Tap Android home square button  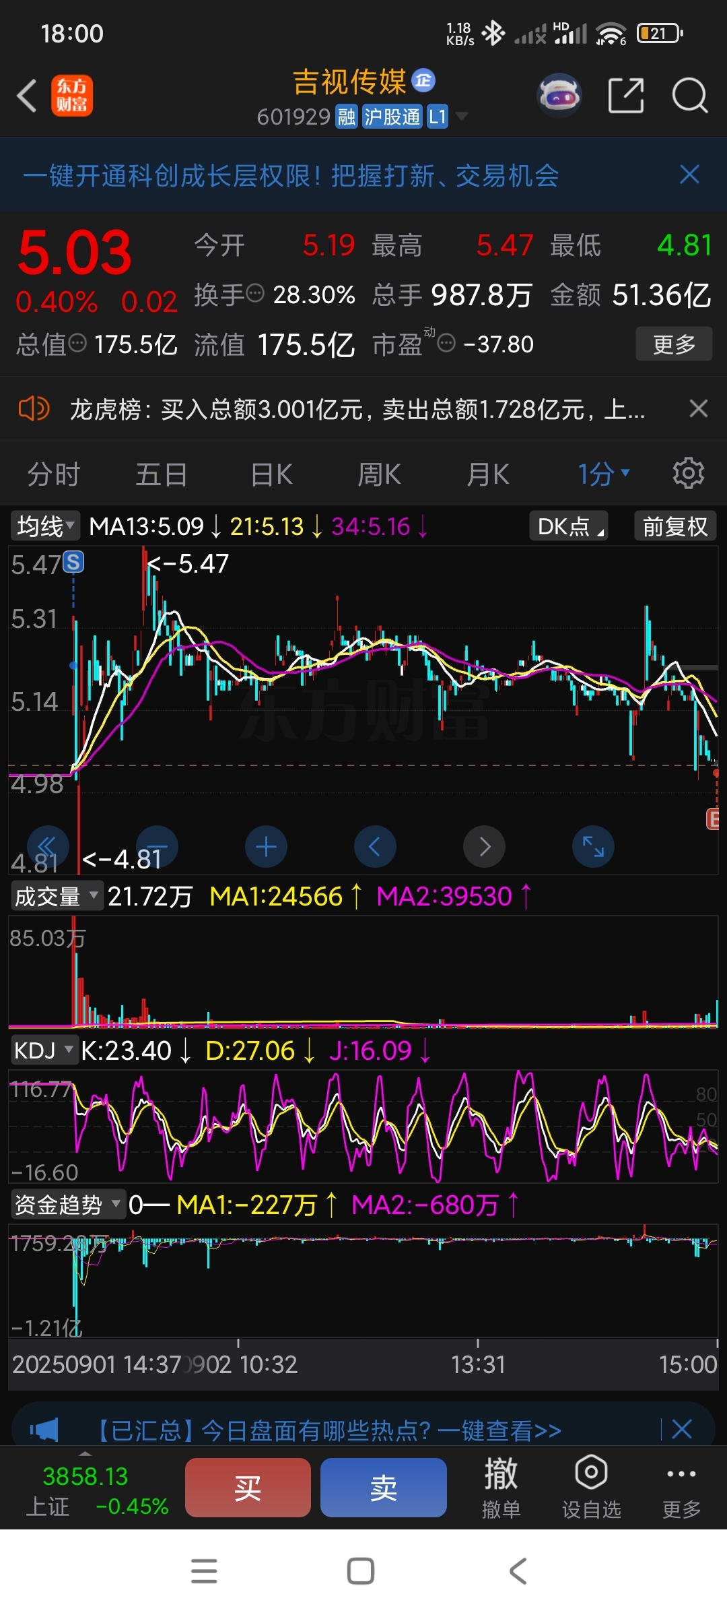pyautogui.click(x=361, y=1571)
